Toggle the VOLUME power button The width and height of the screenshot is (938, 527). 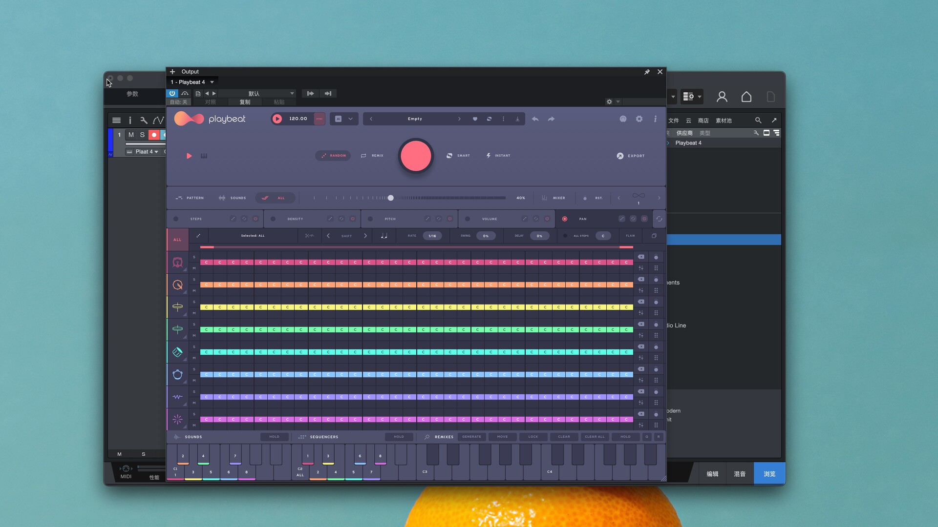point(547,219)
